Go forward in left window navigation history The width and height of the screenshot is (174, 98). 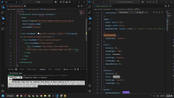(20, 2)
